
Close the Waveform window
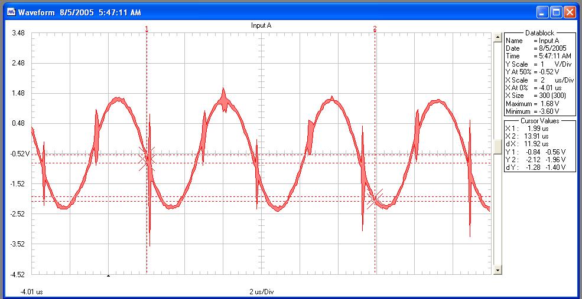570,12
